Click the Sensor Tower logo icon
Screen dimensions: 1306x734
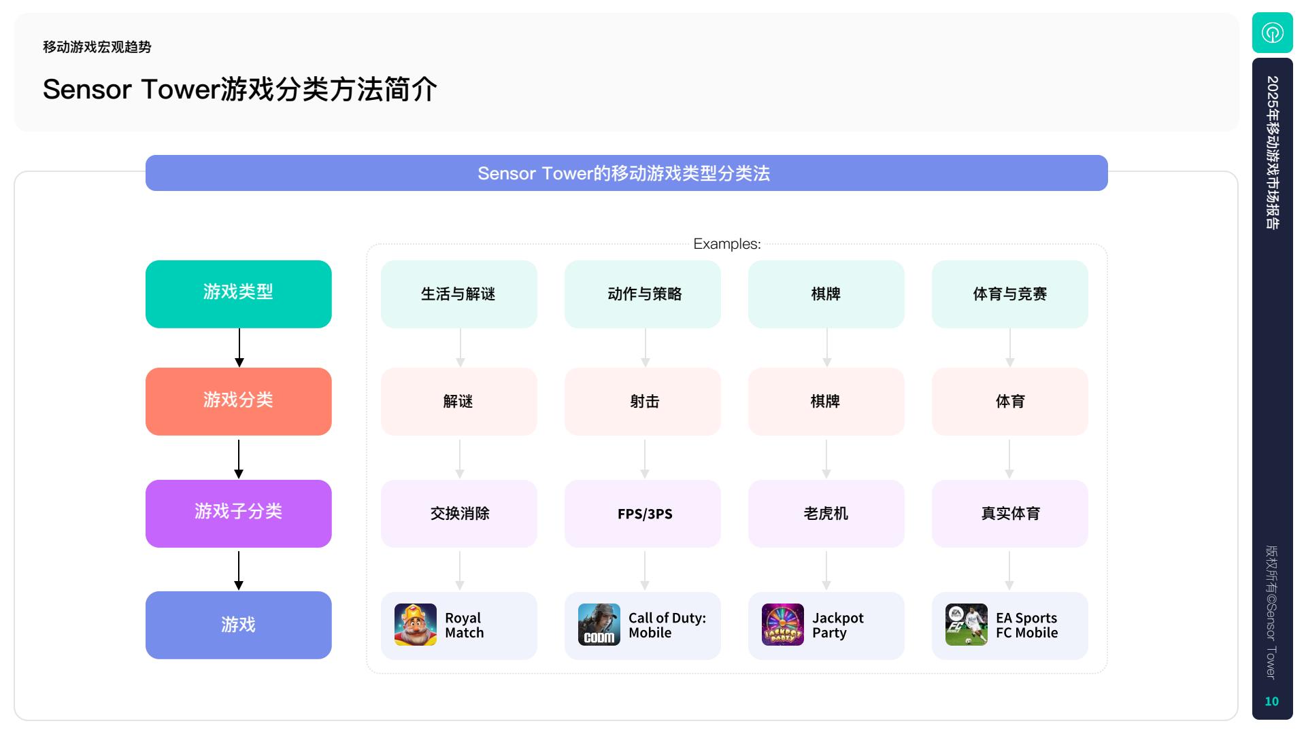[1272, 33]
